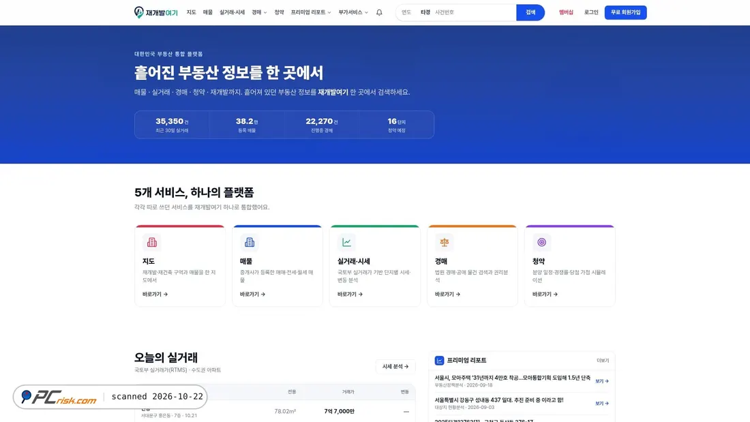Click the 매물 card building icon

[249, 242]
